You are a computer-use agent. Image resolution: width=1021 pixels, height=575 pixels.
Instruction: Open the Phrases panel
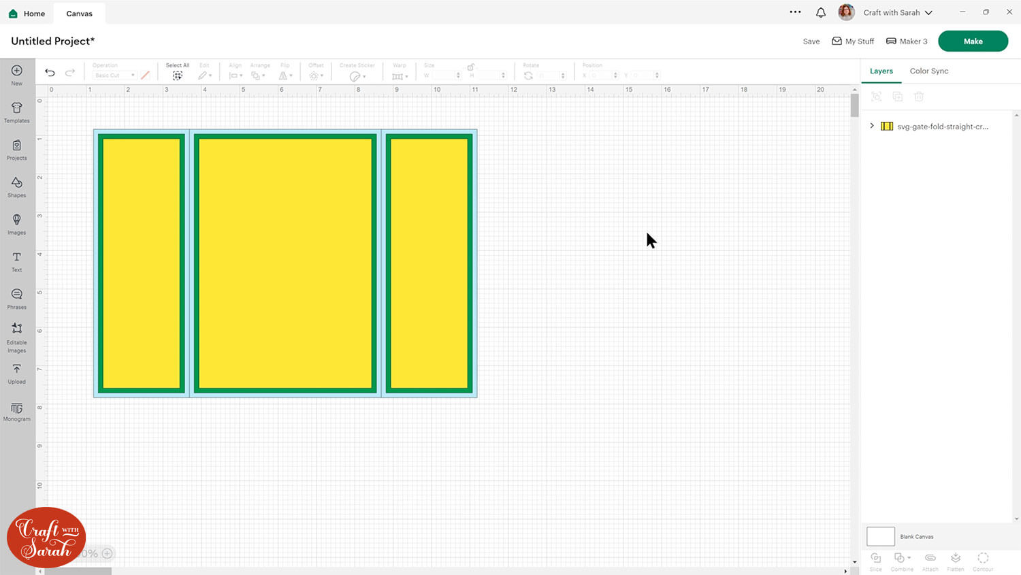[x=17, y=299]
